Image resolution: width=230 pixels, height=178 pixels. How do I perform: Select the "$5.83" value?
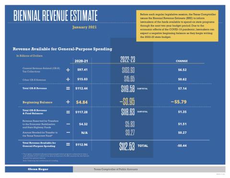point(130,124)
